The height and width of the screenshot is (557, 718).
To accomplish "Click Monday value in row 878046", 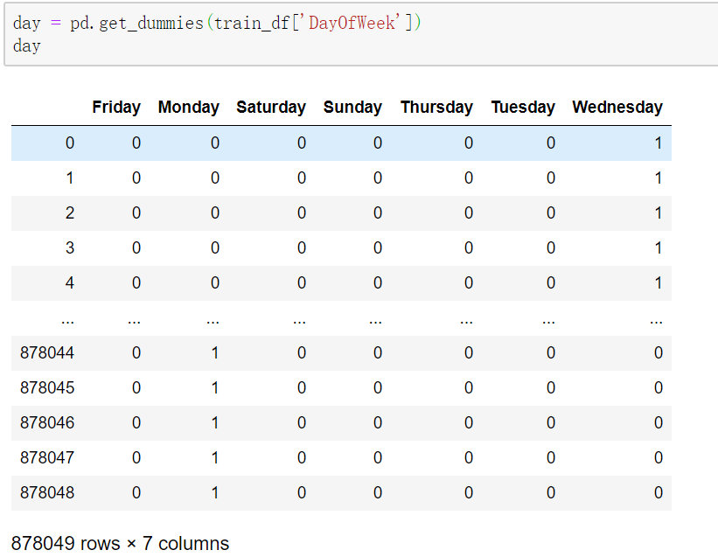I will pos(215,423).
